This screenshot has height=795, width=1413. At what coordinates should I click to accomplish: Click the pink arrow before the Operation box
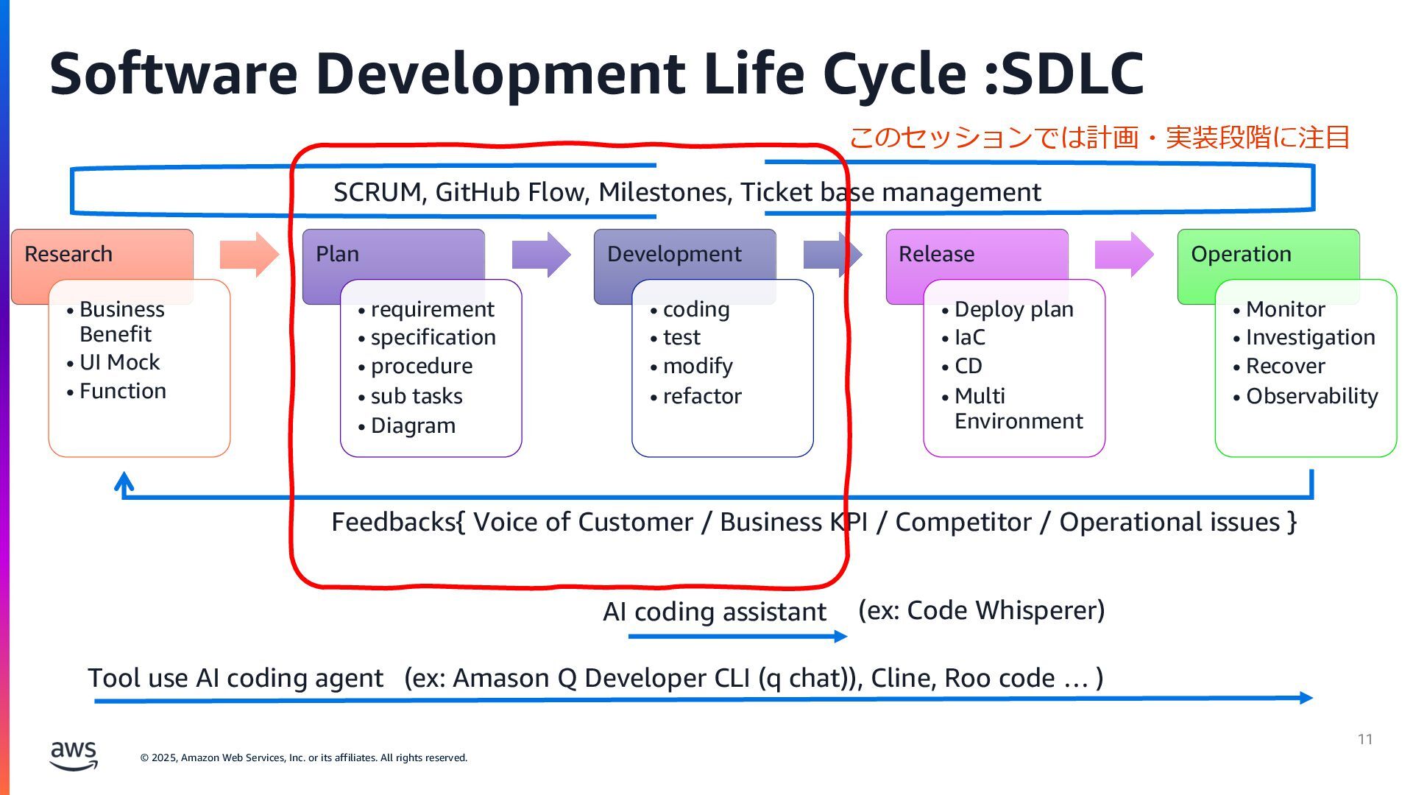point(1124,255)
